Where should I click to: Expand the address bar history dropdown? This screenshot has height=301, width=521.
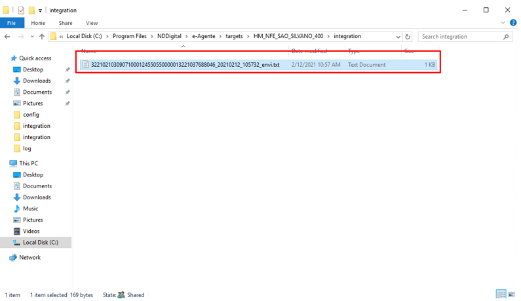[398, 37]
